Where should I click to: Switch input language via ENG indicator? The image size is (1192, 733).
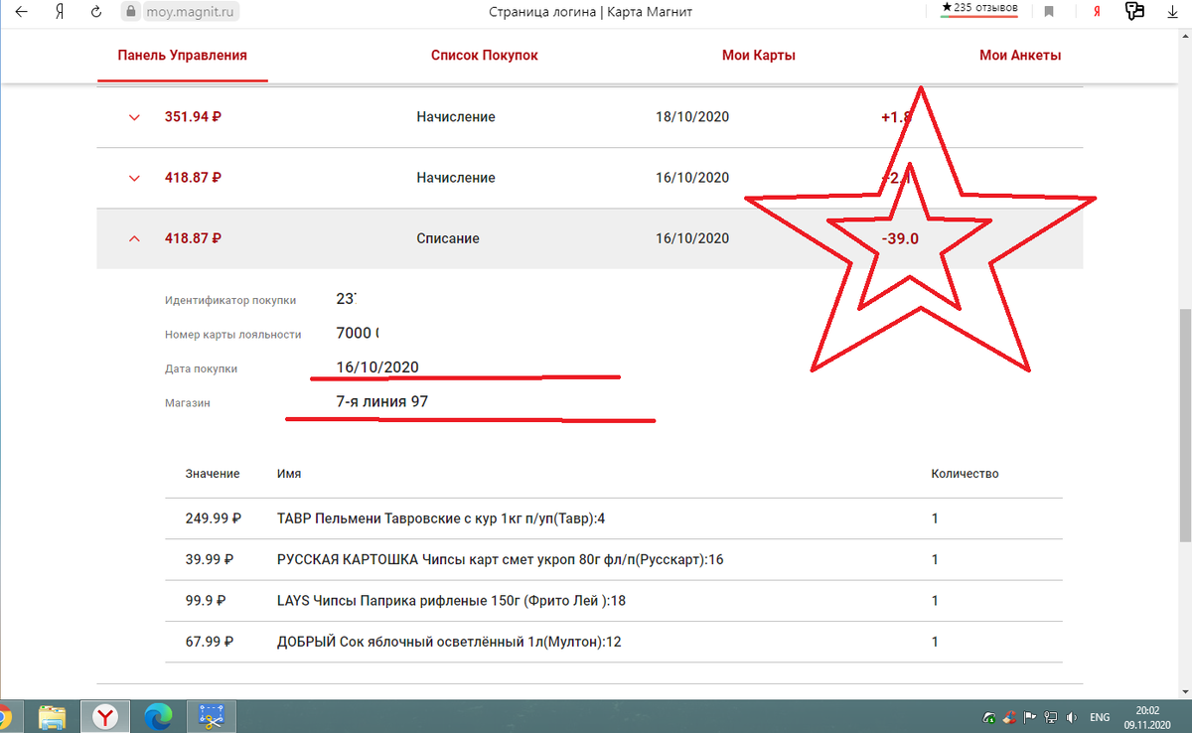click(1101, 717)
